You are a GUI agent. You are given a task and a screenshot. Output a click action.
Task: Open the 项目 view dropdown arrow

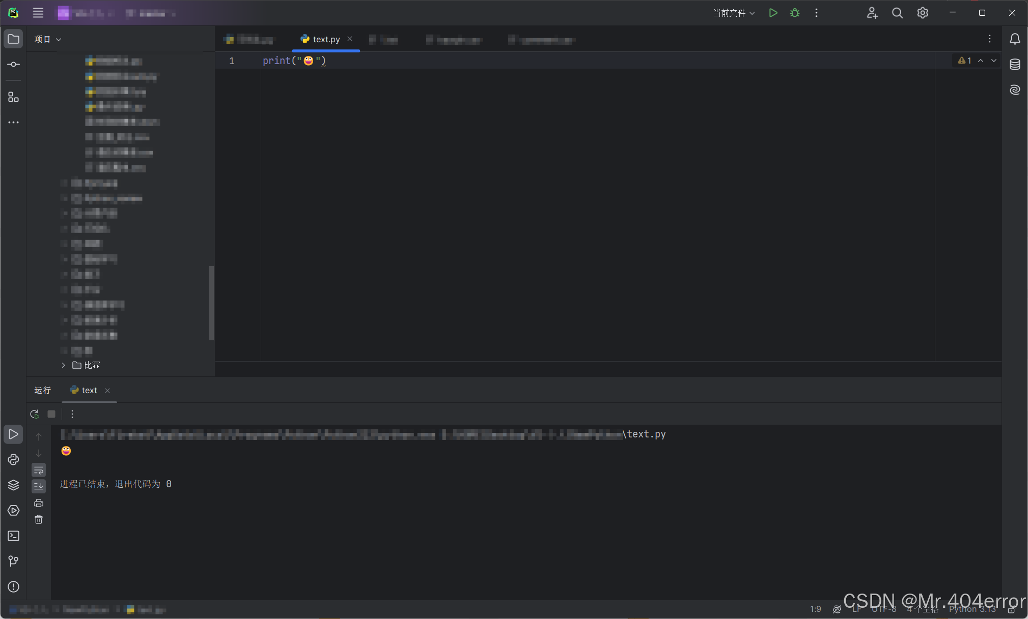(59, 39)
